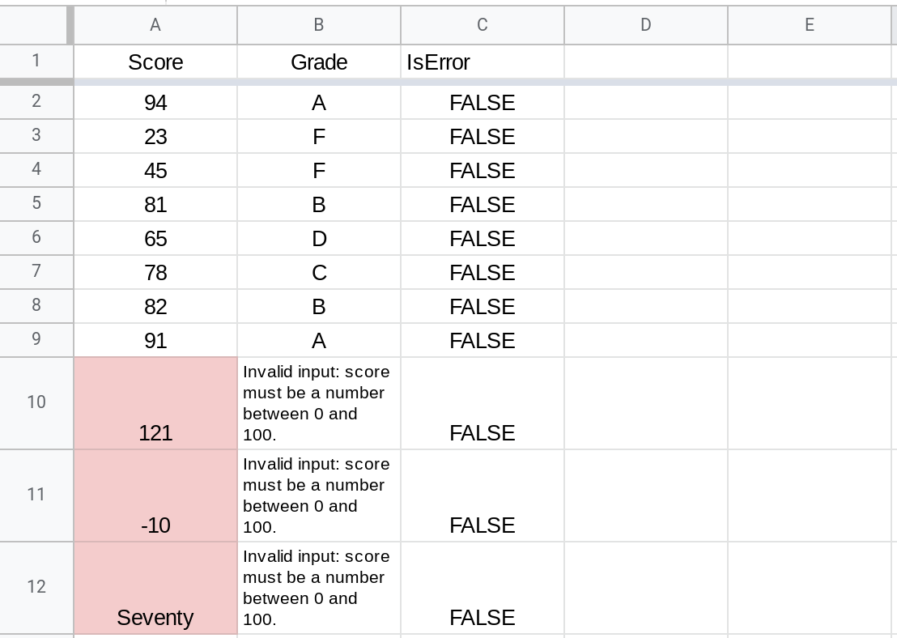Click the select-all corner box
This screenshot has width=897, height=638.
pyautogui.click(x=33, y=25)
